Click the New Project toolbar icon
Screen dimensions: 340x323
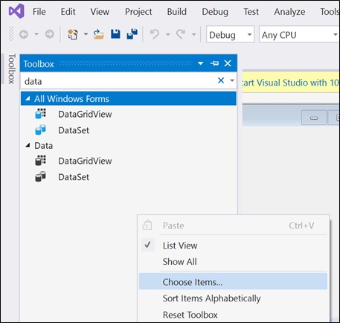[73, 34]
